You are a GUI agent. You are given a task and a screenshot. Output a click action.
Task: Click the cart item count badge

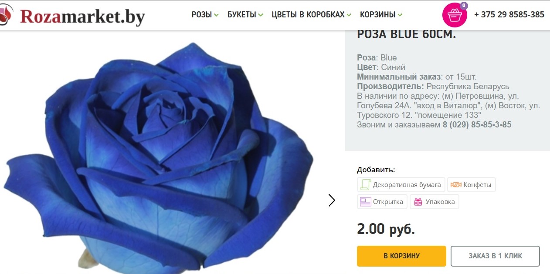pyautogui.click(x=464, y=6)
